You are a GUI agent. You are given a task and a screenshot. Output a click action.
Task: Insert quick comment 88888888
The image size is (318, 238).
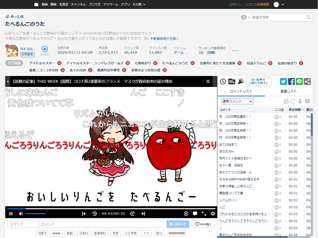tap(177, 233)
